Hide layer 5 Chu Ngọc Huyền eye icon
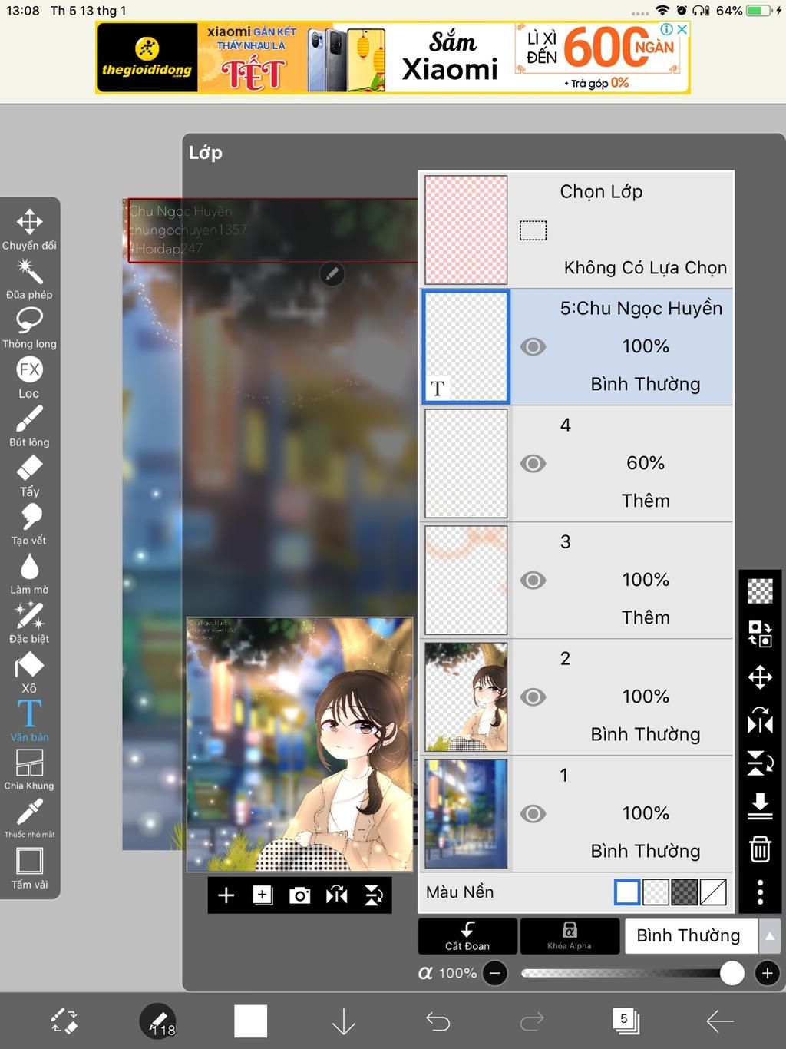786x1049 pixels. coord(533,347)
